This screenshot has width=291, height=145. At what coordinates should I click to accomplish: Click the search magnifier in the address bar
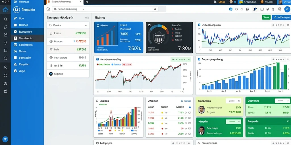(x=155, y=9)
